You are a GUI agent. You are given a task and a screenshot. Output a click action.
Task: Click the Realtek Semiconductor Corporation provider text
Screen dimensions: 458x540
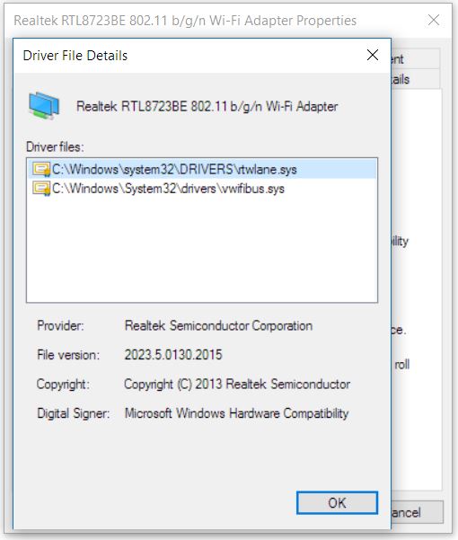tap(218, 325)
